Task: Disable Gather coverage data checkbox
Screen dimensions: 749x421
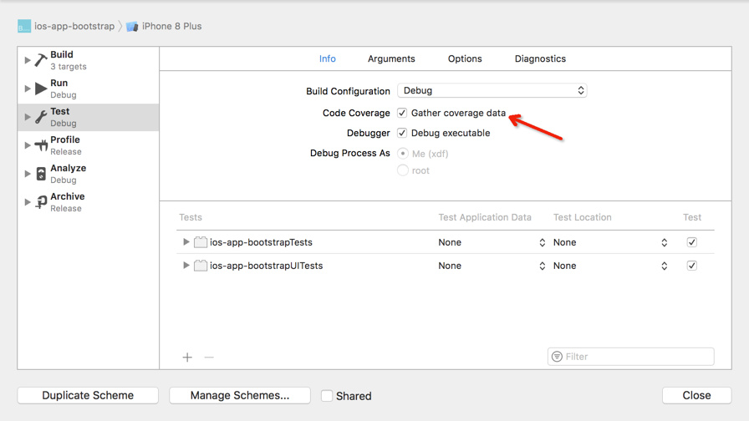Action: pyautogui.click(x=402, y=113)
